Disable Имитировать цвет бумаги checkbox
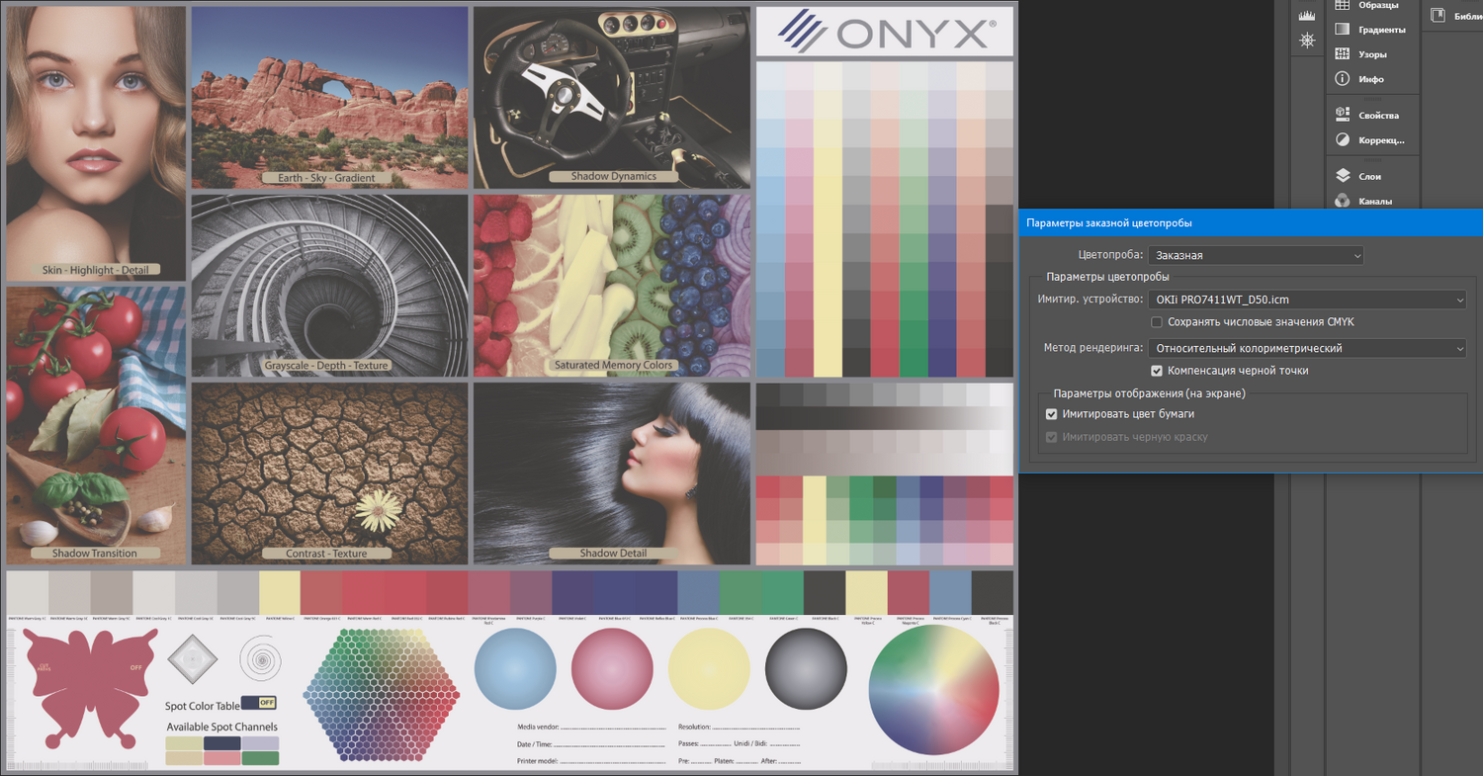Screen dimensions: 1483x776 click(1052, 414)
